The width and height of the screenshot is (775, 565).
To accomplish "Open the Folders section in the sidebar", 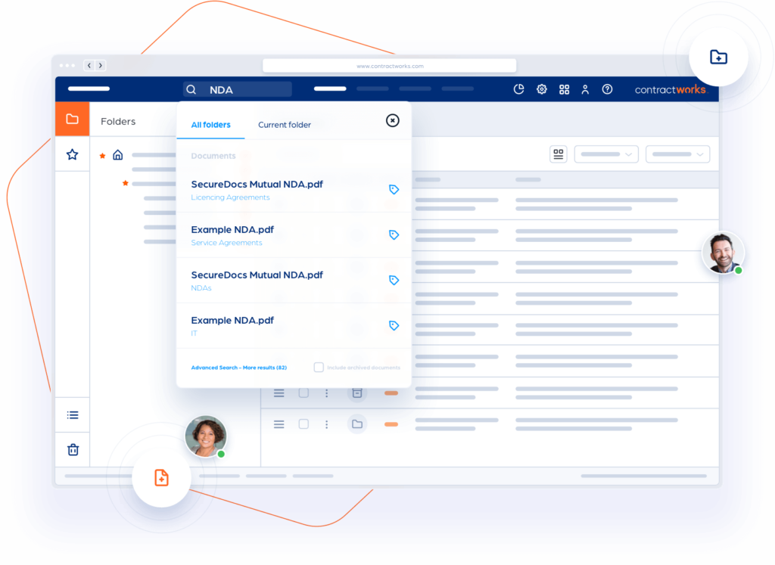I will pos(73,120).
